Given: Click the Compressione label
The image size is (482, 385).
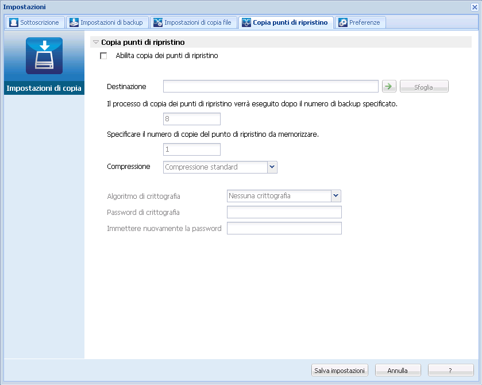Looking at the screenshot, I should pos(129,167).
